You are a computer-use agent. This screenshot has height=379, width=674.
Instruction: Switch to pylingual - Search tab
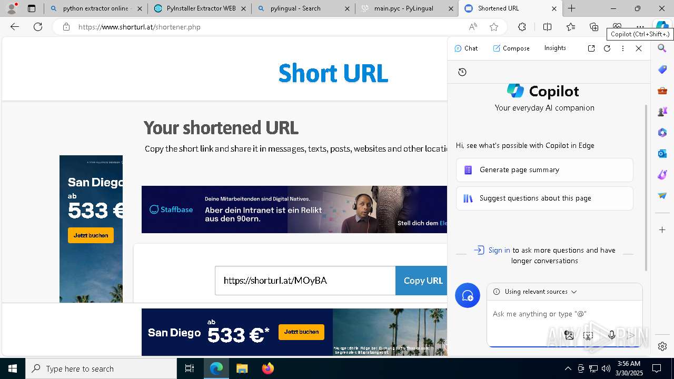click(x=303, y=8)
